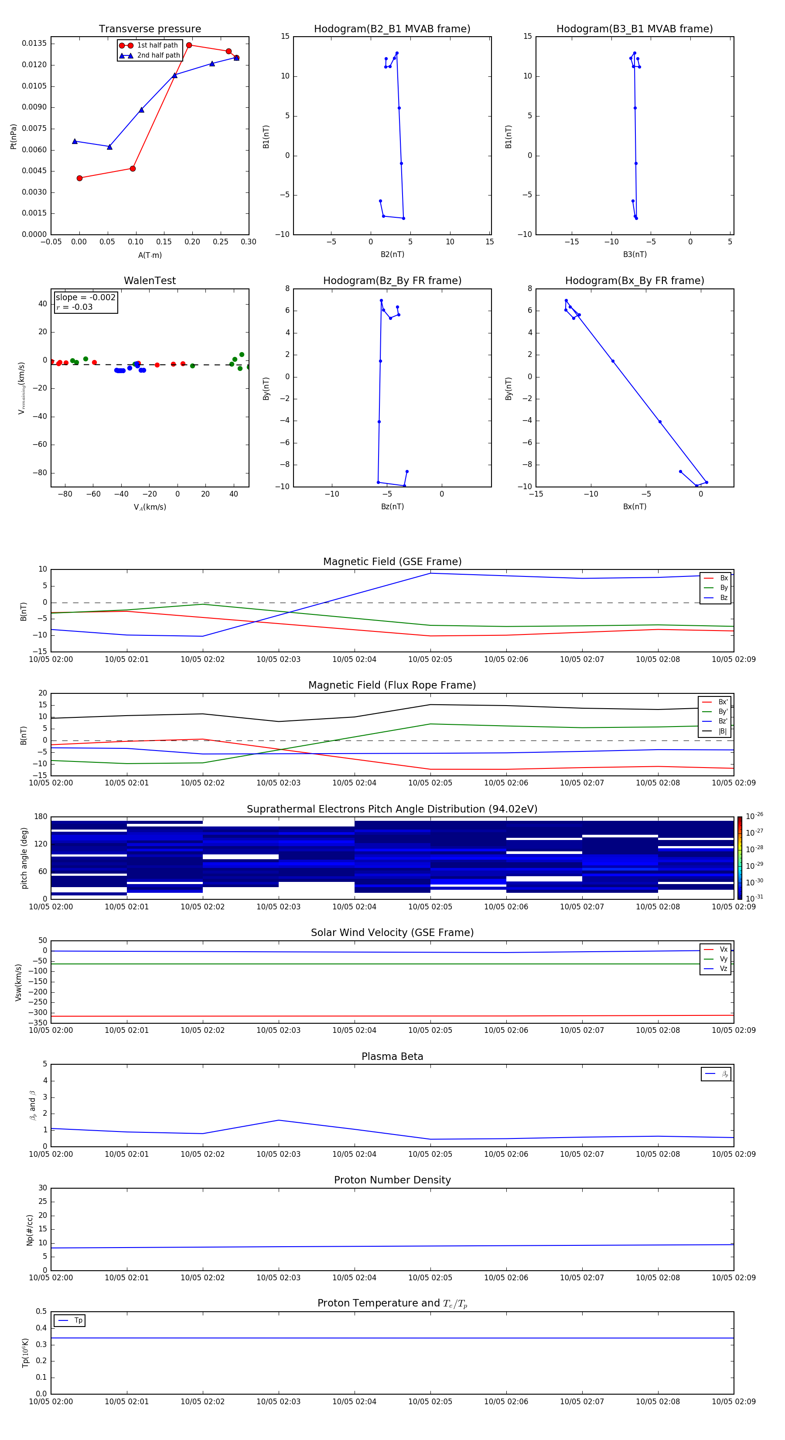Screen dimensions: 785x1440
Task: Click the 'pitch angle (deg)' axis label
Action: pyautogui.click(x=24, y=858)
